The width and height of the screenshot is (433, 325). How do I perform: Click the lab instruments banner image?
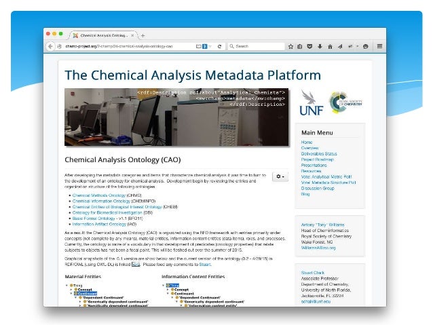coord(176,117)
